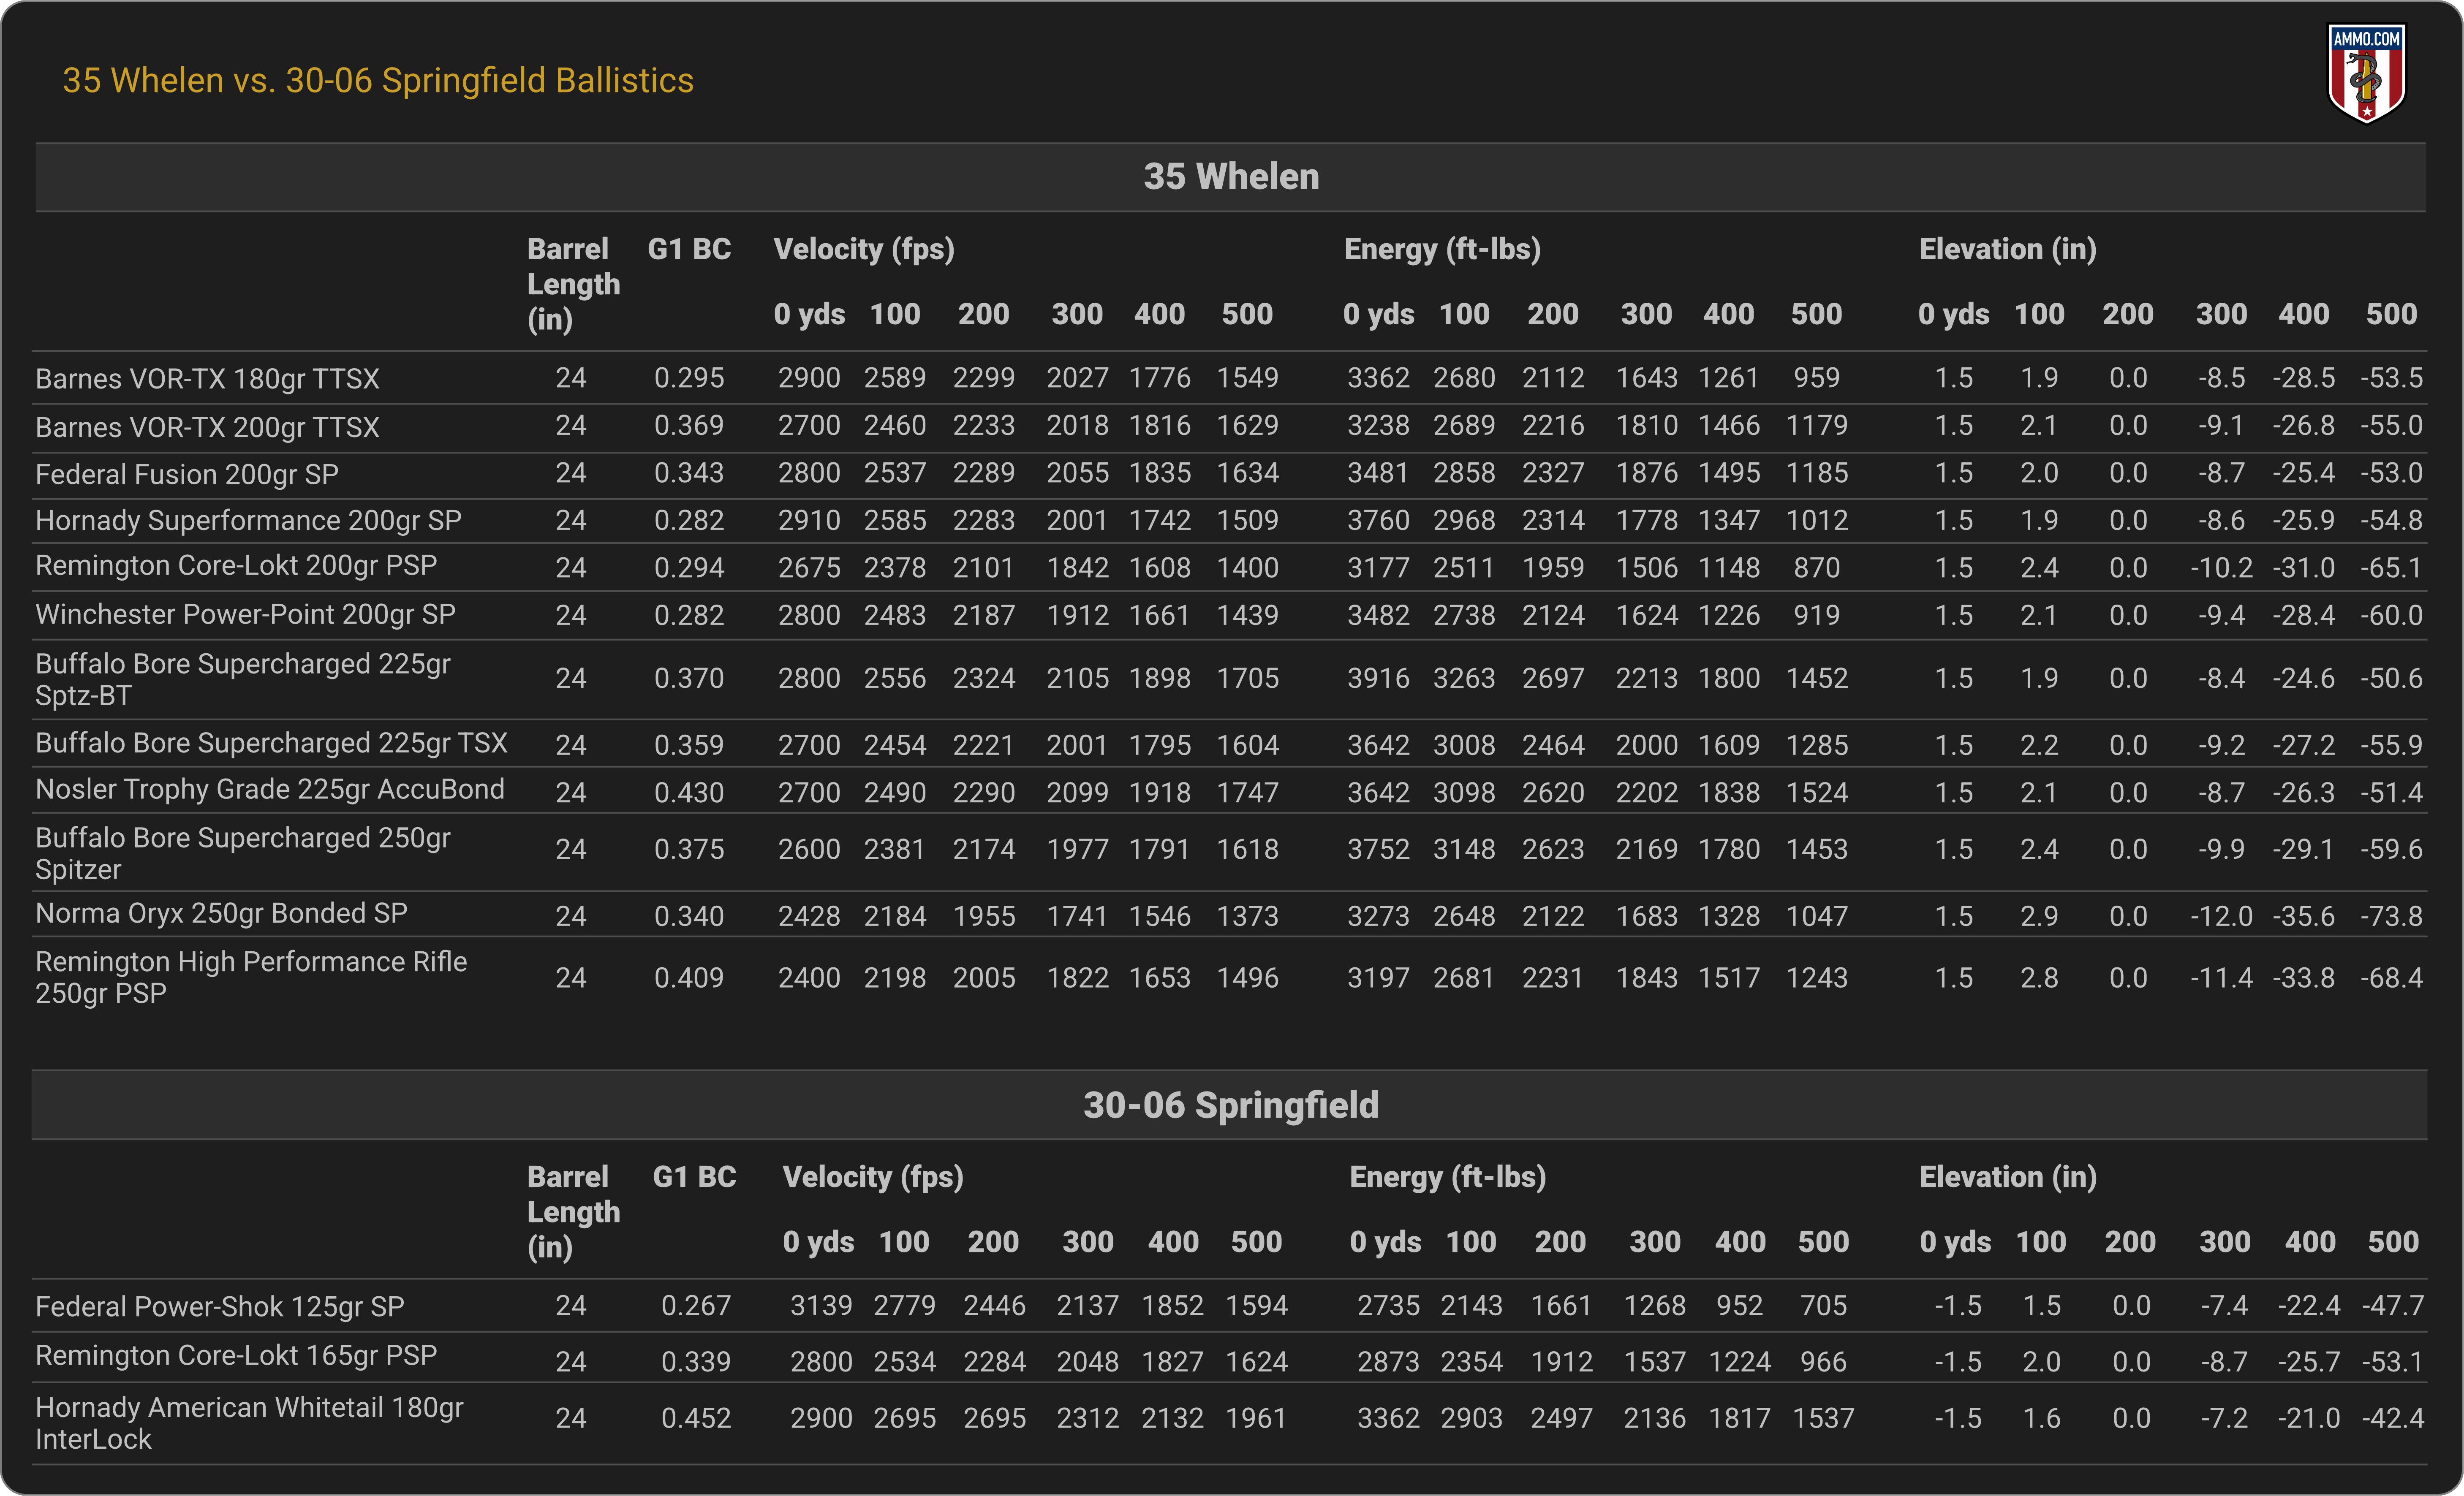
Task: Select 'Buffalo Bore Supercharged 225gr TSX' row name
Action: tap(271, 743)
